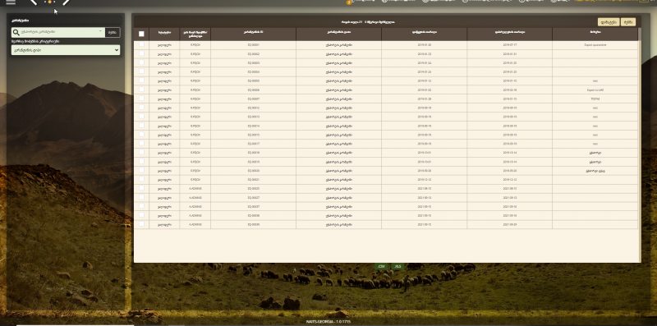
Task: Click the left yellow button above the table
Action: [x=609, y=22]
